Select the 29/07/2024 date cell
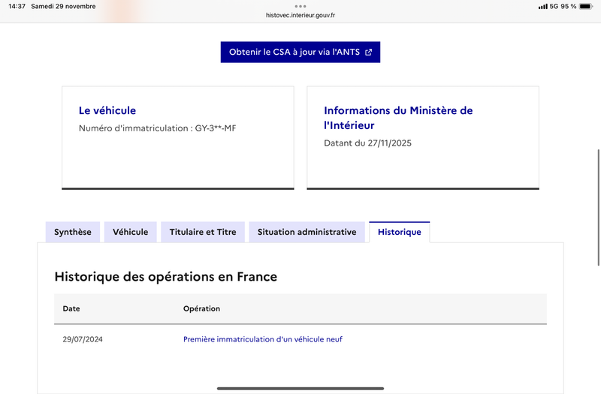Image resolution: width=601 pixels, height=394 pixels. click(83, 339)
